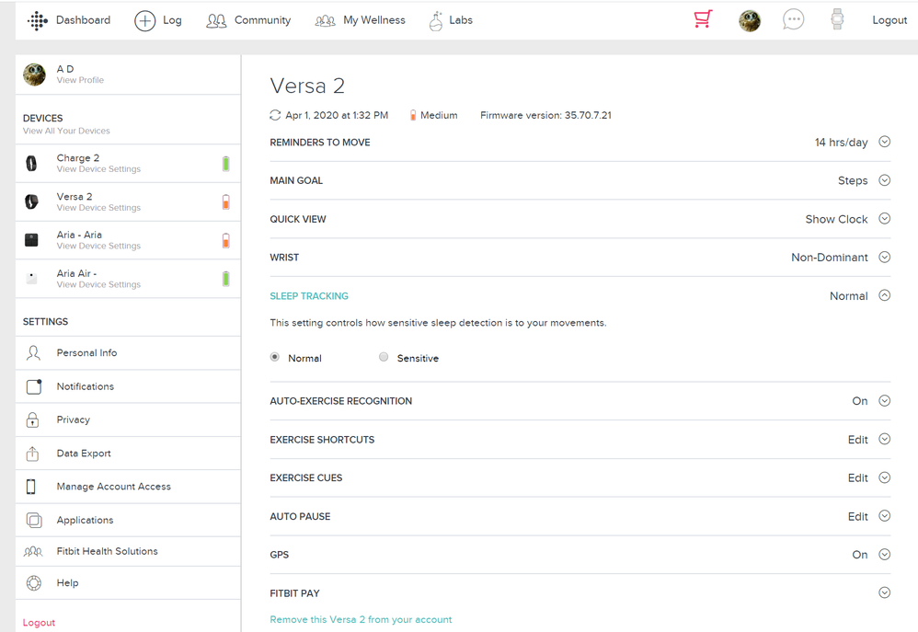This screenshot has width=918, height=632.
Task: Click the Versa 2 orange battery icon in sidebar
Action: [x=226, y=202]
